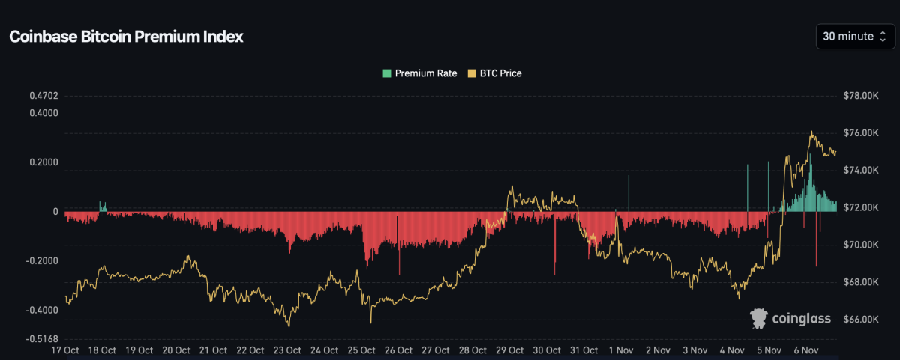Toggle the BTC Price legend series
This screenshot has width=900, height=360.
[x=499, y=73]
